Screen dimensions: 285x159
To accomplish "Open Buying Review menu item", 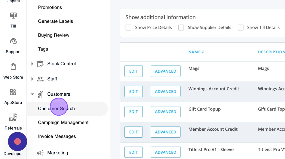I will (x=54, y=35).
